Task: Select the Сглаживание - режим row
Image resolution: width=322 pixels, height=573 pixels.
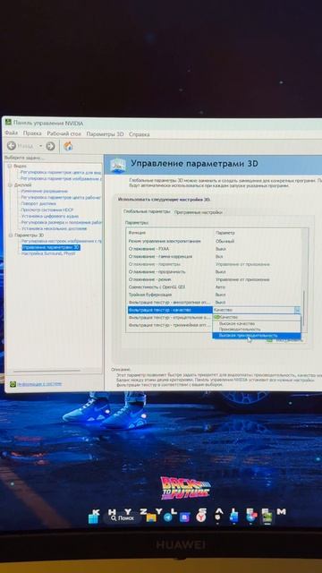Action: pos(214,279)
